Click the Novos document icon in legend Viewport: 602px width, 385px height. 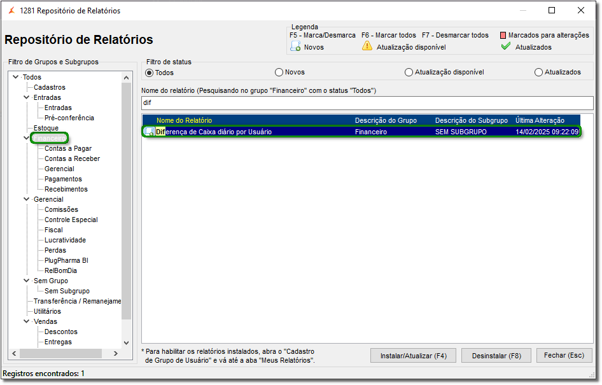295,46
